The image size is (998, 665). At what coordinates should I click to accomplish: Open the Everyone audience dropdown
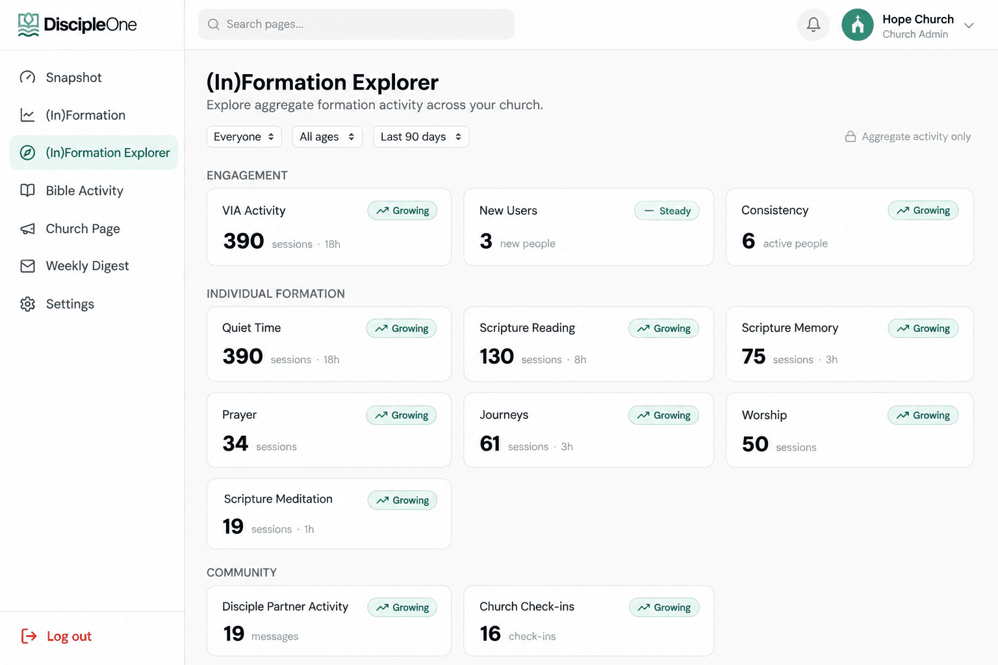[244, 136]
